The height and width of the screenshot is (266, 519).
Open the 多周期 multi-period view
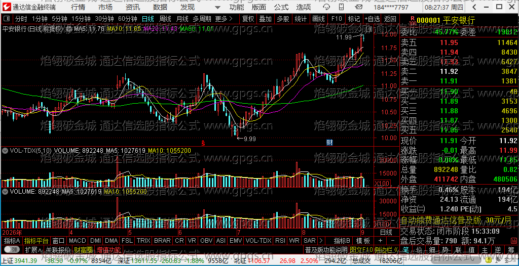pyautogui.click(x=202, y=19)
